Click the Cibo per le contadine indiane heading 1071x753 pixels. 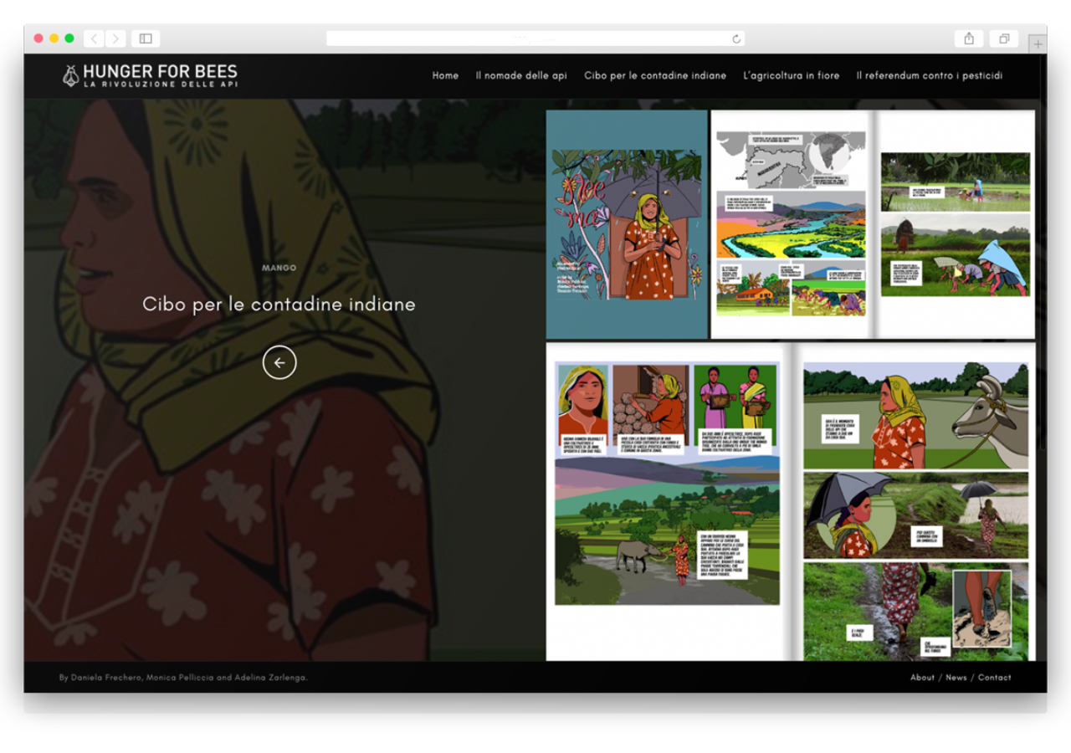tap(279, 305)
